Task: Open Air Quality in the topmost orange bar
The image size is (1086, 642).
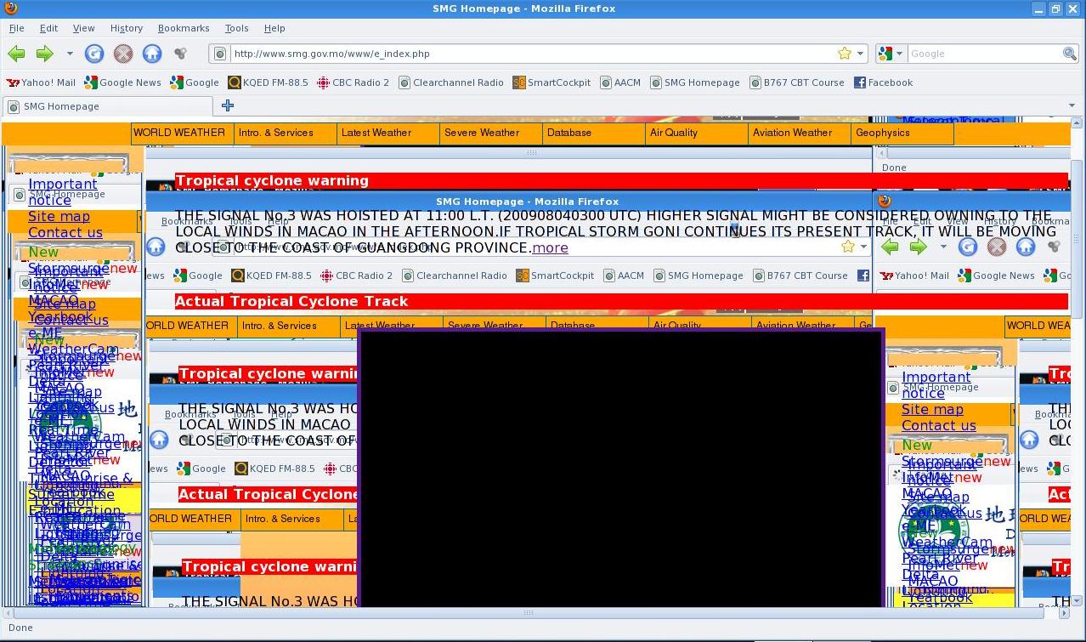Action: [698, 133]
